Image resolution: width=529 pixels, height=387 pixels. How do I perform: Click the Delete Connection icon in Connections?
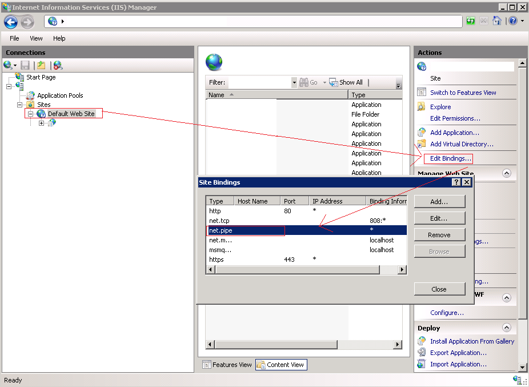coord(58,65)
